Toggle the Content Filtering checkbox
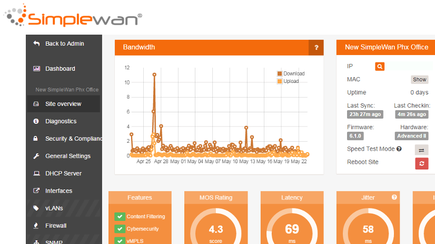The width and height of the screenshot is (435, 244). pyautogui.click(x=119, y=217)
